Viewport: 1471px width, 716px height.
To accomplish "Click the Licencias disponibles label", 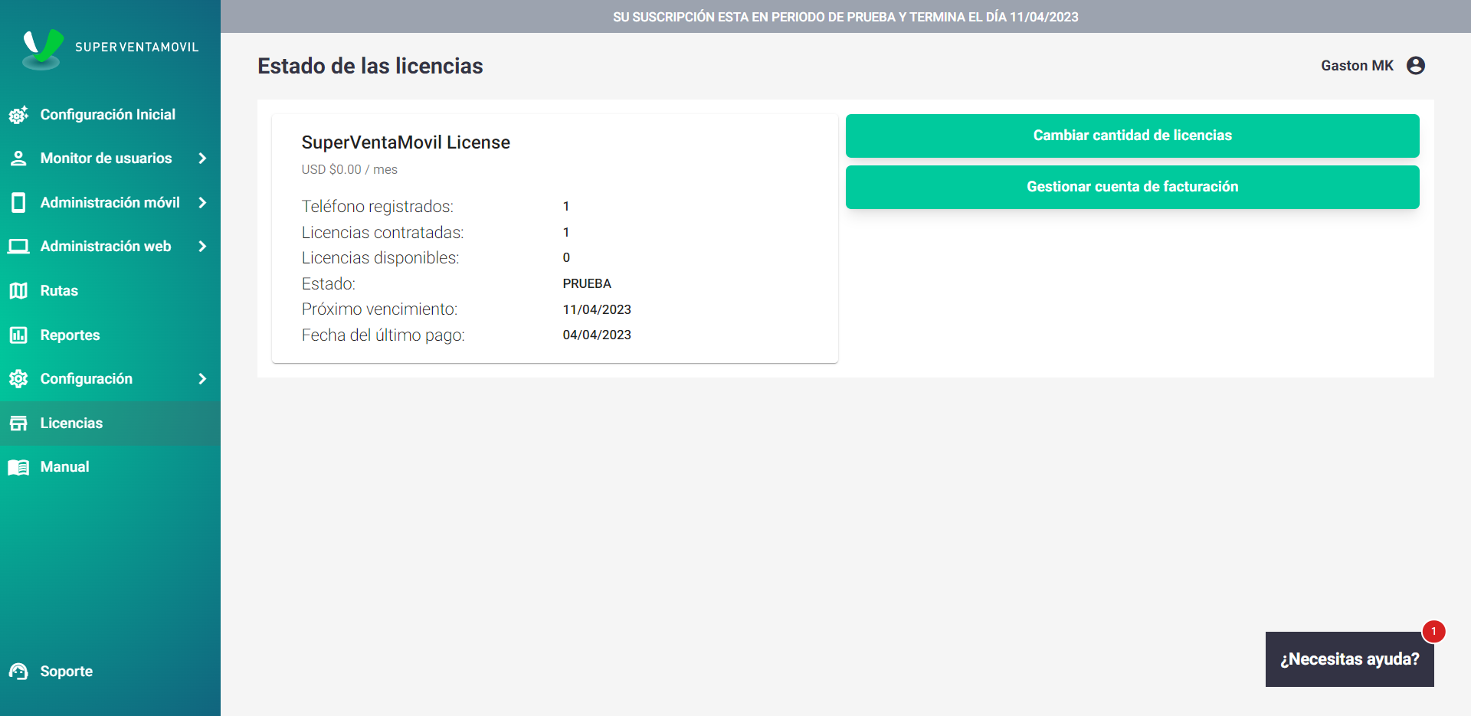I will coord(380,258).
